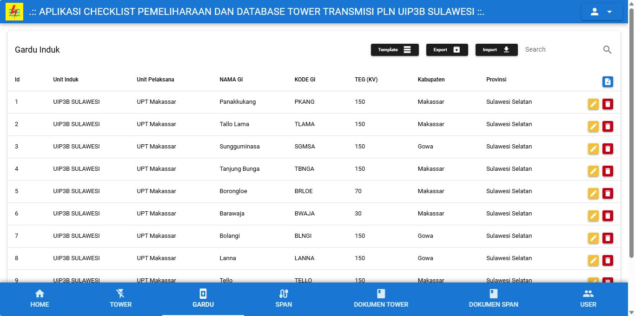The image size is (635, 316).
Task: Delete the Tanjung Bunga row
Action: 608,171
